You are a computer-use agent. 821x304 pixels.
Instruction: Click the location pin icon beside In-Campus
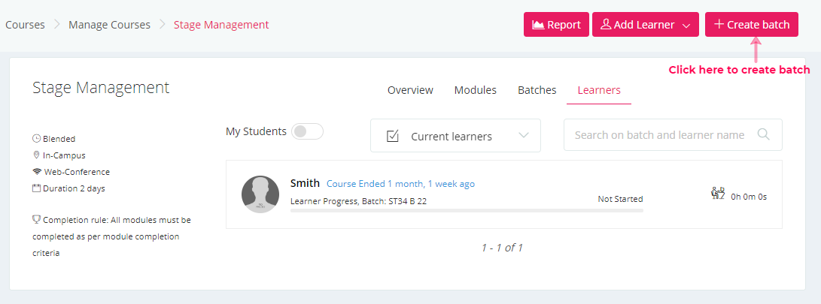[37, 155]
